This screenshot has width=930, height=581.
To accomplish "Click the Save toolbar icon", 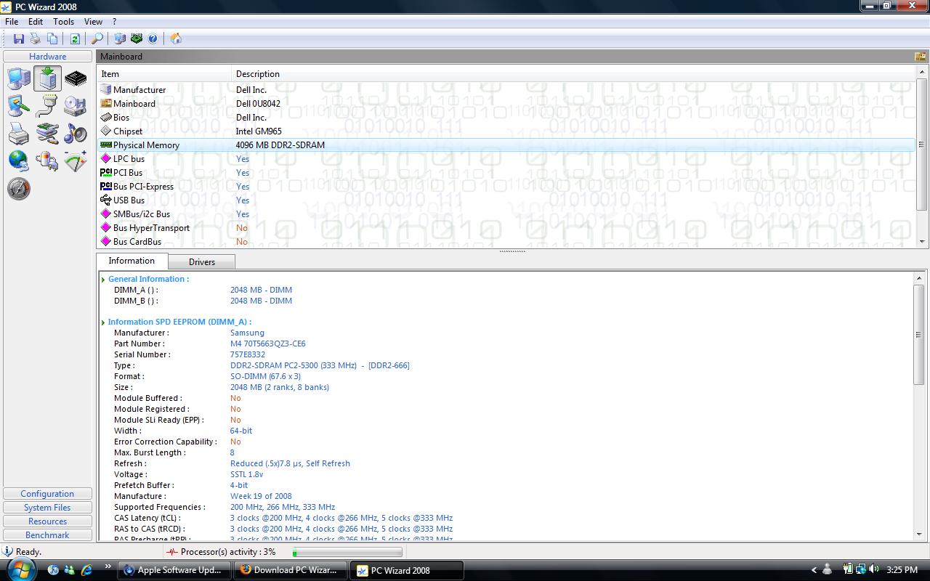I will pos(19,38).
